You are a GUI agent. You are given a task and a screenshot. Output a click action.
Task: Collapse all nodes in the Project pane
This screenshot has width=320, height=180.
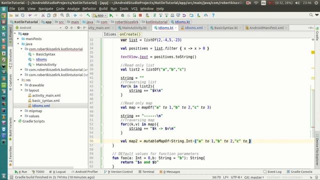click(x=71, y=27)
